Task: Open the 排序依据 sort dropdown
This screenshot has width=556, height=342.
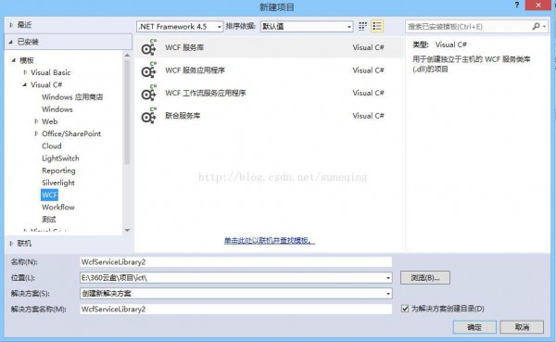Action: click(307, 27)
